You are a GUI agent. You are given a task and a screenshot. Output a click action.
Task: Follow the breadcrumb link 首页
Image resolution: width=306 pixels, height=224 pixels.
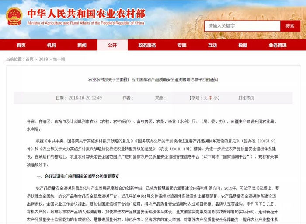click(29, 59)
